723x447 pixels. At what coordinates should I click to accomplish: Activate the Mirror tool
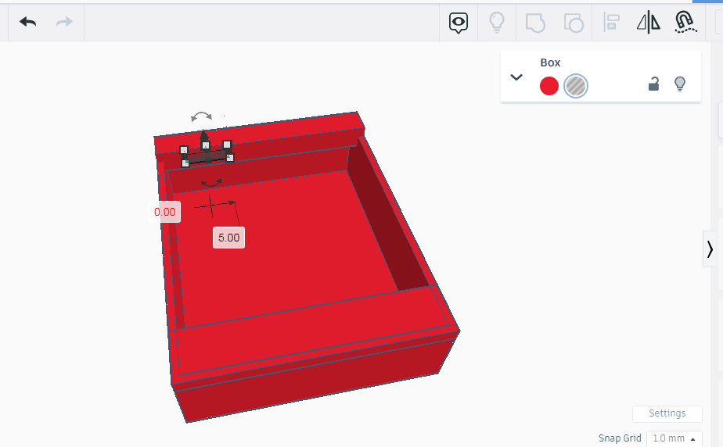pos(649,22)
